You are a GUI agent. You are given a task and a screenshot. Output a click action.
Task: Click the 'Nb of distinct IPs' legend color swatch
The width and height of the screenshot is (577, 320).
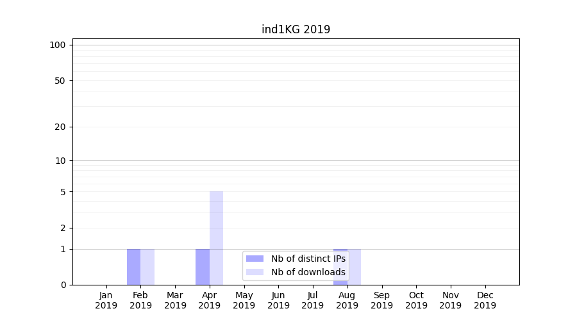(255, 259)
